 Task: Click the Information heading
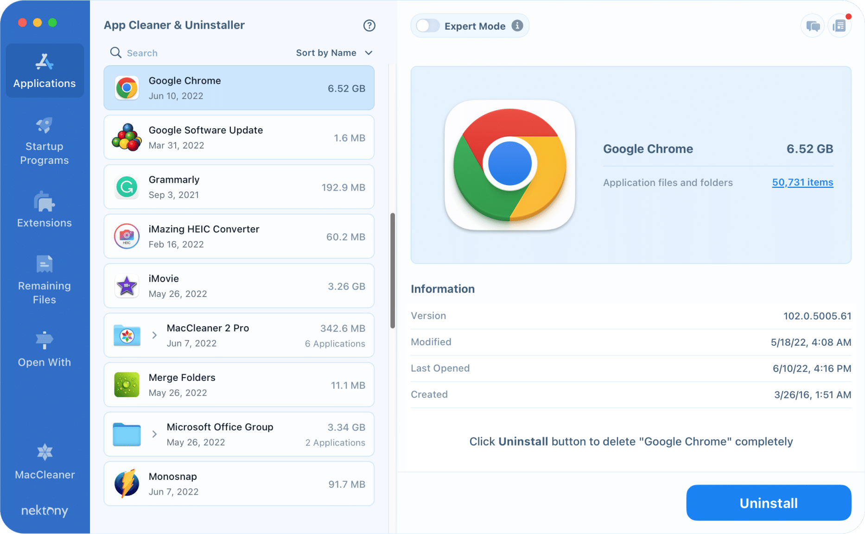443,289
